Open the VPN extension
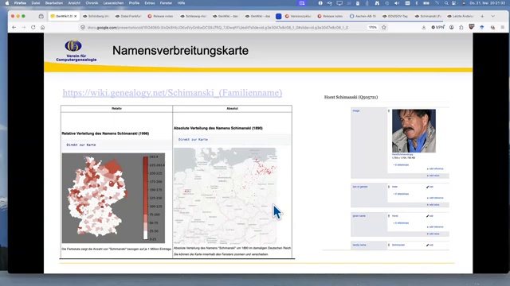Viewport: 510px width, 286px height. pos(437,28)
